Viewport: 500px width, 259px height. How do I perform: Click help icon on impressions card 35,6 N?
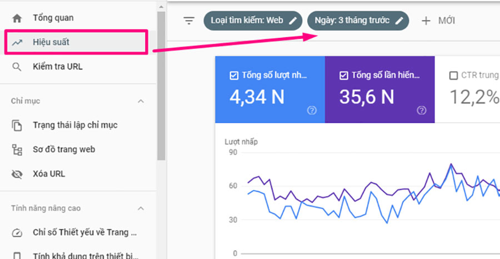point(421,111)
